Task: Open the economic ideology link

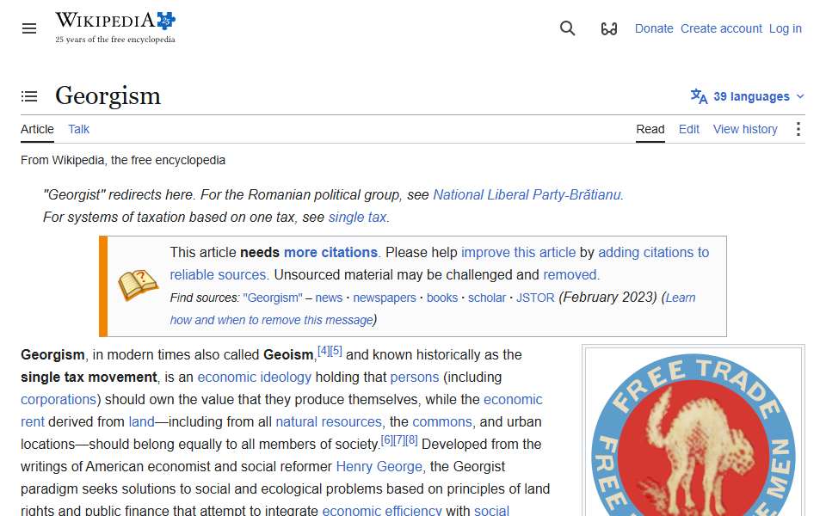Action: tap(254, 377)
